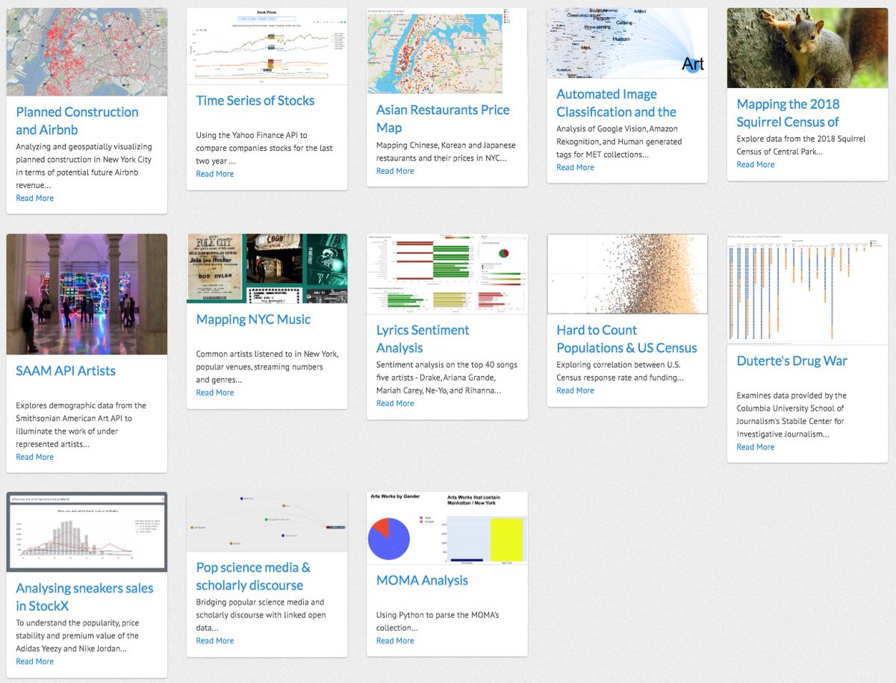Image resolution: width=896 pixels, height=683 pixels.
Task: Click Read More under Time Series of Stocks
Action: (x=215, y=174)
